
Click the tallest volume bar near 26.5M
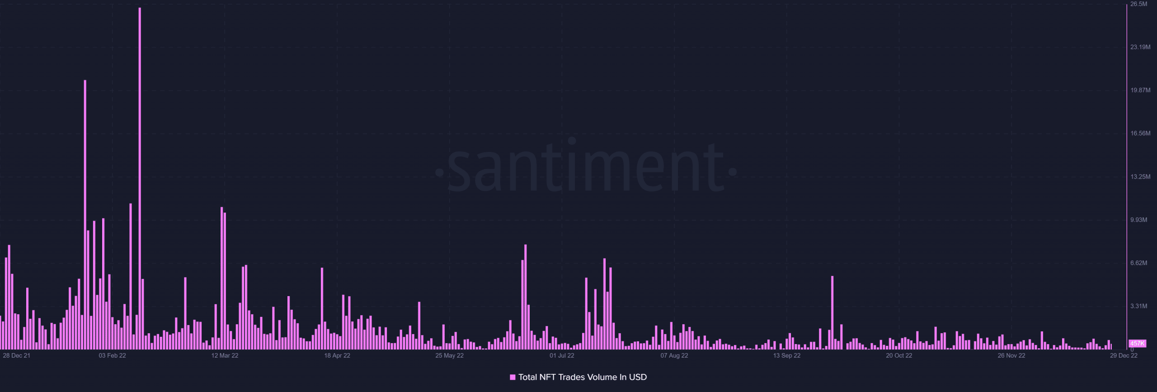pos(140,178)
